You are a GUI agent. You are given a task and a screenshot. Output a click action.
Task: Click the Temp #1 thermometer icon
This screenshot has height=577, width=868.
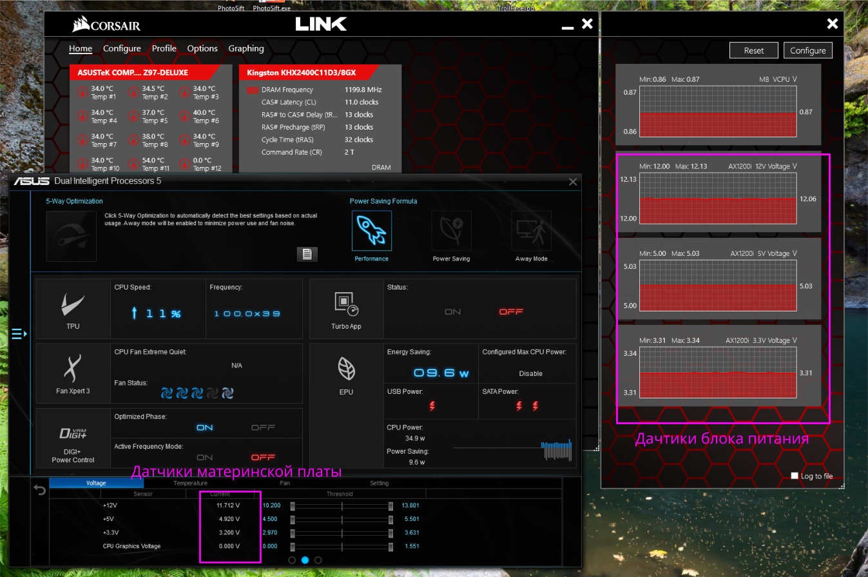pyautogui.click(x=82, y=92)
